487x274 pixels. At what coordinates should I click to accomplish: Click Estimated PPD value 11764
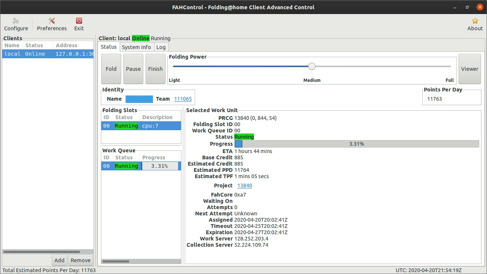[242, 170]
